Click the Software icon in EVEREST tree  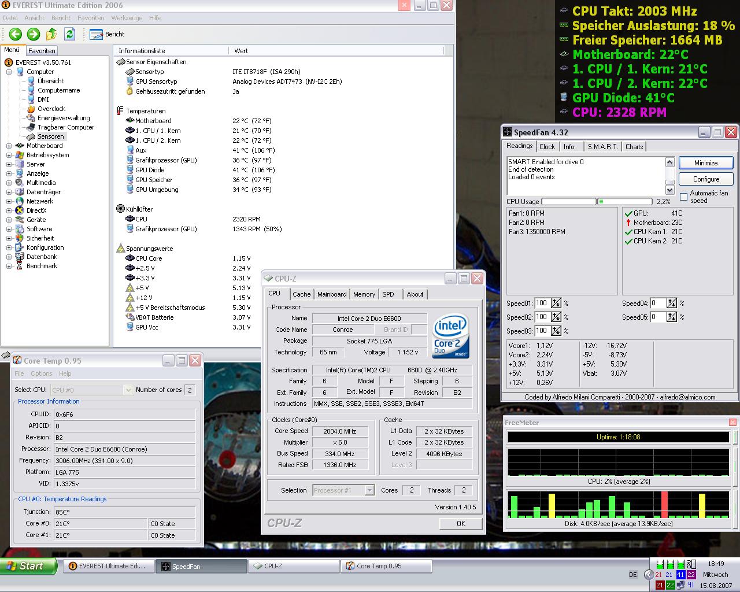(20, 229)
